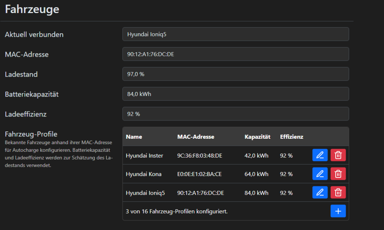The width and height of the screenshot is (384, 230).
Task: Click the Fahrzeug-Profile description text paragraph
Action: [x=59, y=154]
